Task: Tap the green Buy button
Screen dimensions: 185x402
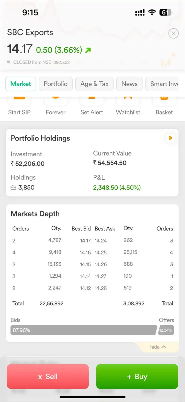Action: click(137, 376)
